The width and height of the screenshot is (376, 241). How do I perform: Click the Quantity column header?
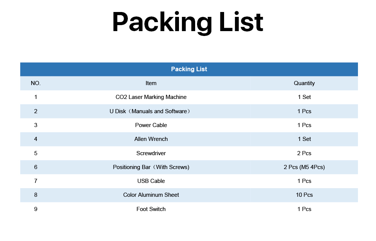tap(304, 83)
